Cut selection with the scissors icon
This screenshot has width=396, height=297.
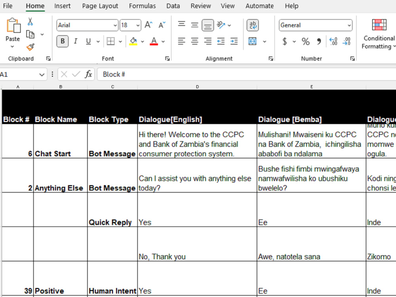tap(30, 22)
